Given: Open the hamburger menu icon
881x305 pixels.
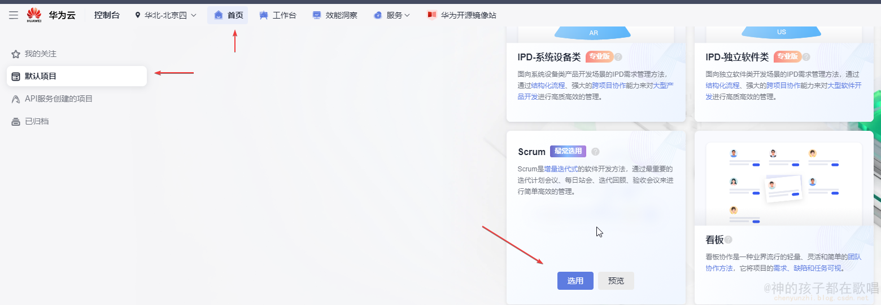Looking at the screenshot, I should click(14, 15).
